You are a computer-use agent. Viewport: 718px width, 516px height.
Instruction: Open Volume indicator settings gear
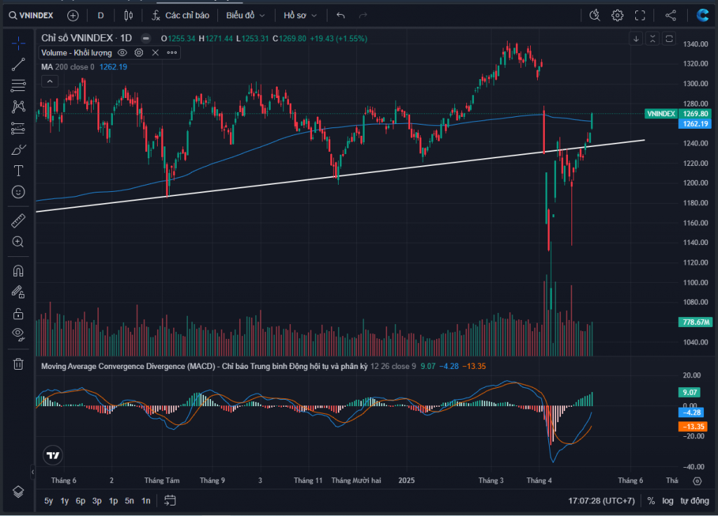139,53
